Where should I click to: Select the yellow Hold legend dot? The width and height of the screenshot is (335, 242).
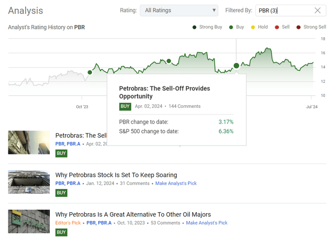pyautogui.click(x=253, y=27)
